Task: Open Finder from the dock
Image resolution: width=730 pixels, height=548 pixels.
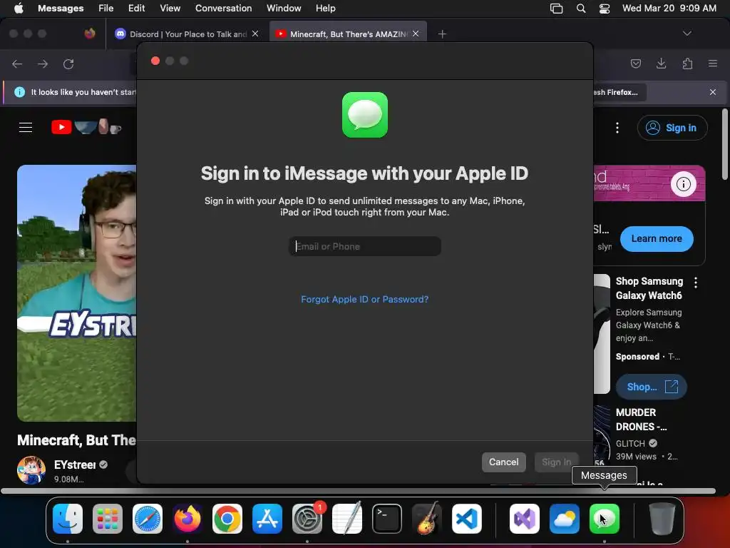Action: pyautogui.click(x=68, y=519)
